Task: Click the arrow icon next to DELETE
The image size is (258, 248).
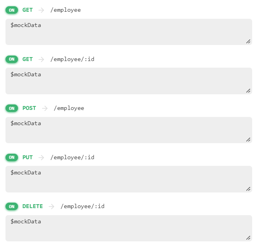Action: [51, 206]
